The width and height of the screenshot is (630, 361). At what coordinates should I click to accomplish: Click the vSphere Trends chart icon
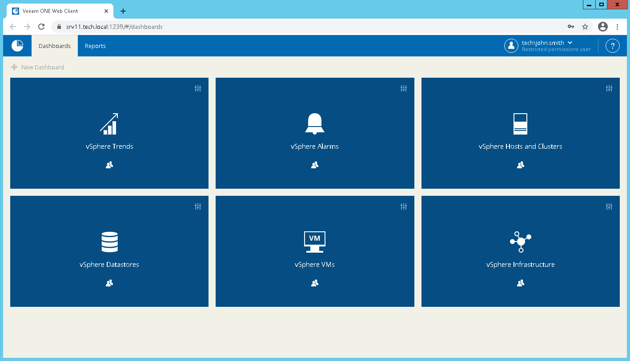(109, 124)
